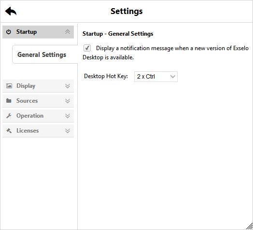The width and height of the screenshot is (253, 230).
Task: Expand the Licenses section chevron
Action: tap(68, 131)
